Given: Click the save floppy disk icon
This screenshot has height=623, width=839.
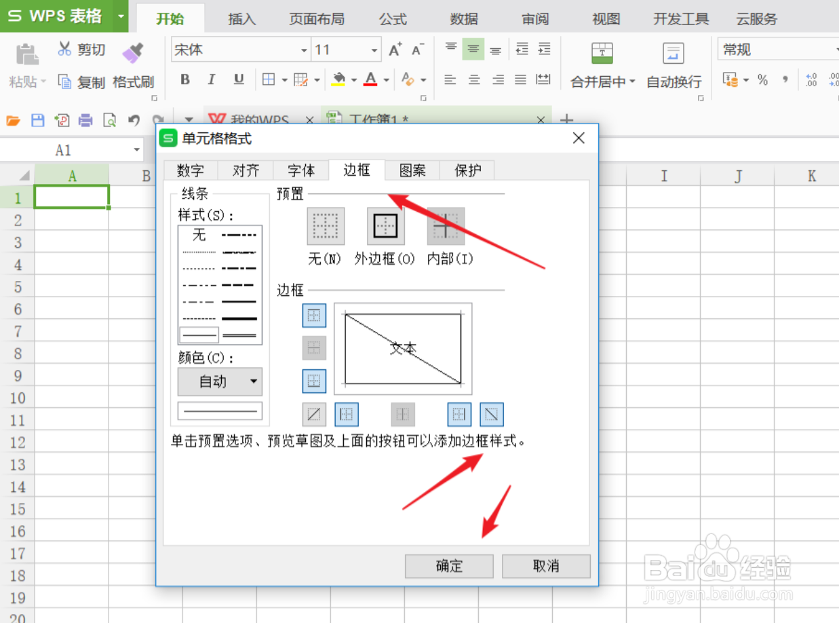Looking at the screenshot, I should pos(38,121).
